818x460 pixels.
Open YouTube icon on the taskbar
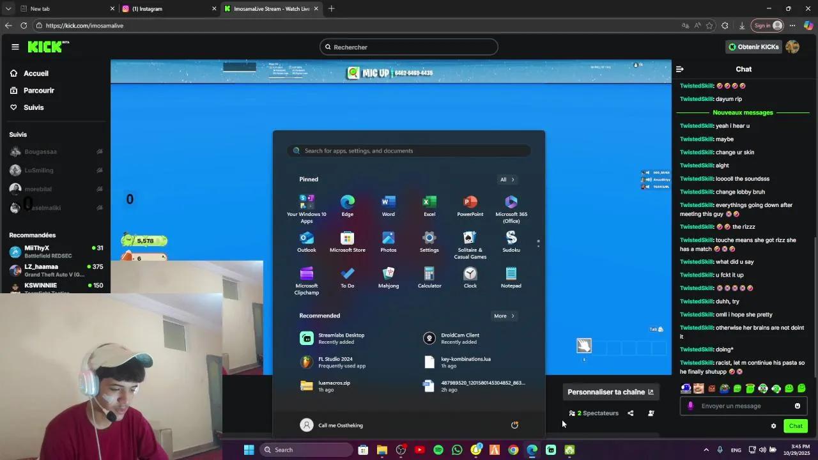tap(419, 450)
